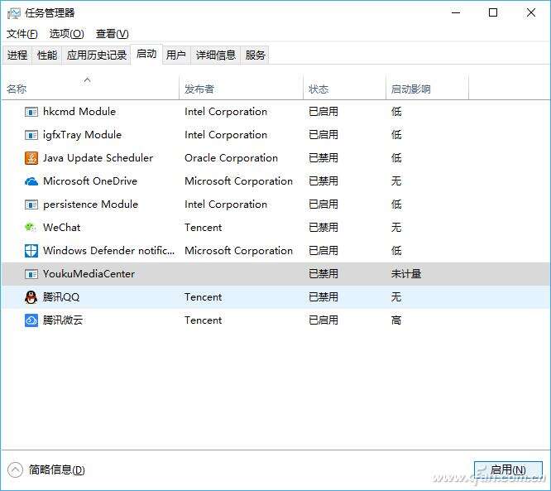Click the 腾讯QQ penguin icon

point(31,297)
